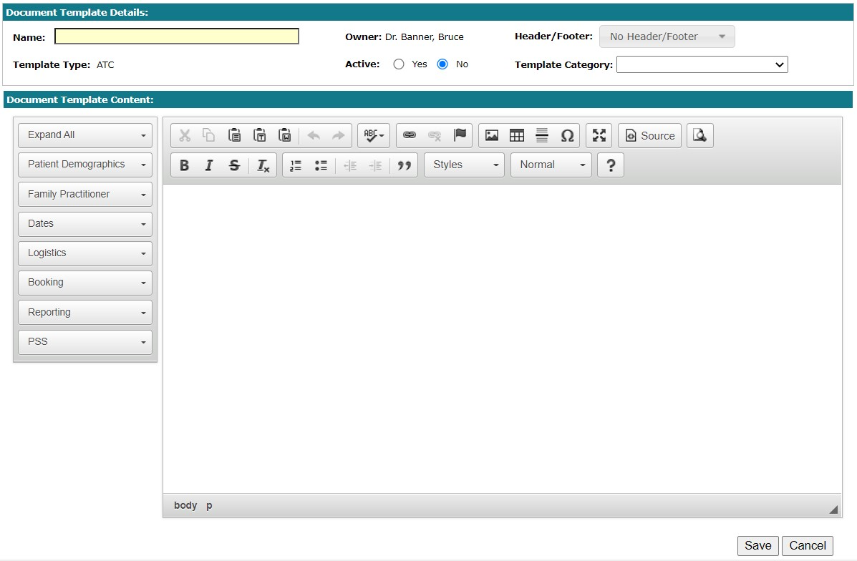
Task: Click Paste as plain text icon
Action: [x=260, y=135]
